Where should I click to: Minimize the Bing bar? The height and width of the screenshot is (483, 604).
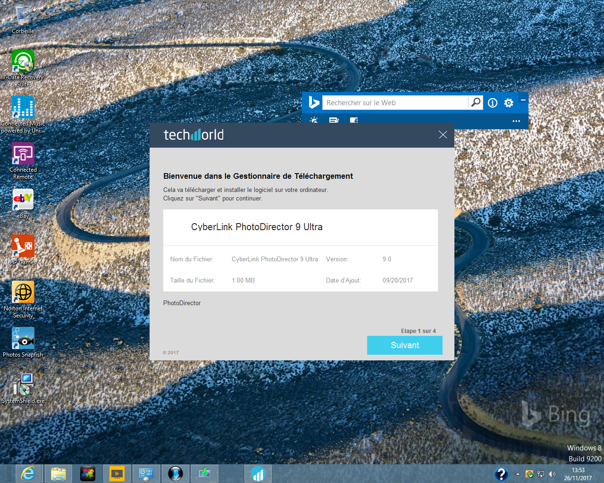click(523, 100)
